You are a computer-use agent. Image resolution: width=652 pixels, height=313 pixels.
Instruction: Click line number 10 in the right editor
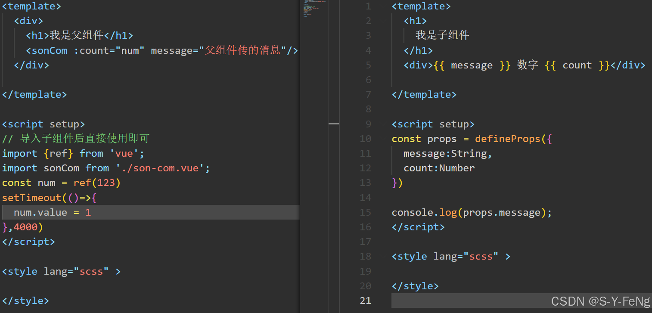pyautogui.click(x=365, y=139)
